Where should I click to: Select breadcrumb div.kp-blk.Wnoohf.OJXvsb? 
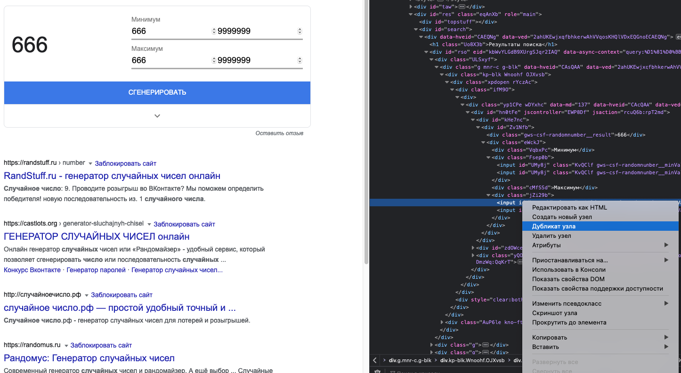click(x=472, y=361)
